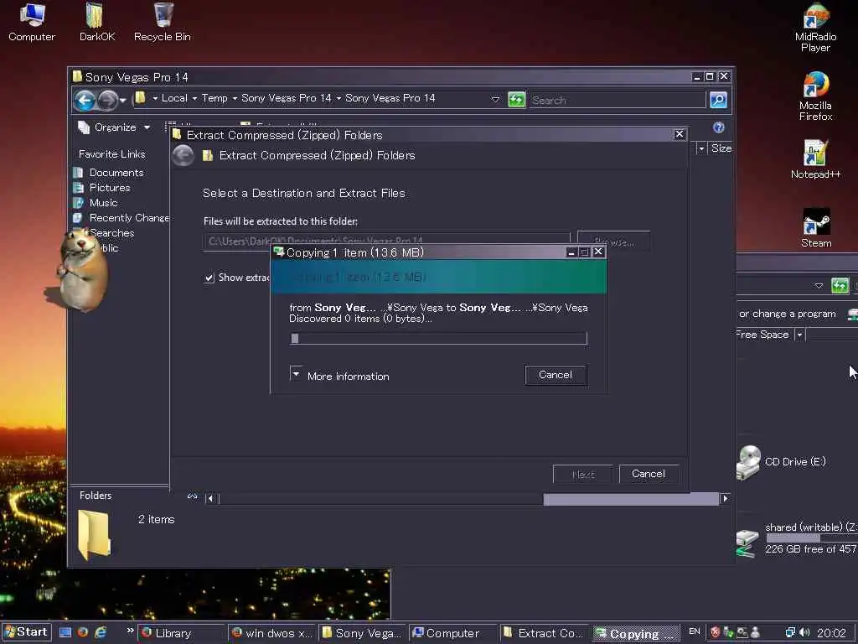The height and width of the screenshot is (644, 858).
Task: Switch to win dwos taskbar window
Action: 272,633
